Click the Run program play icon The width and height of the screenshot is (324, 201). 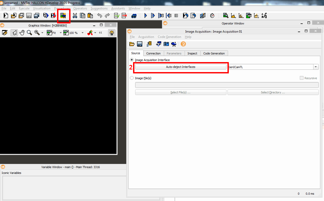(145, 16)
